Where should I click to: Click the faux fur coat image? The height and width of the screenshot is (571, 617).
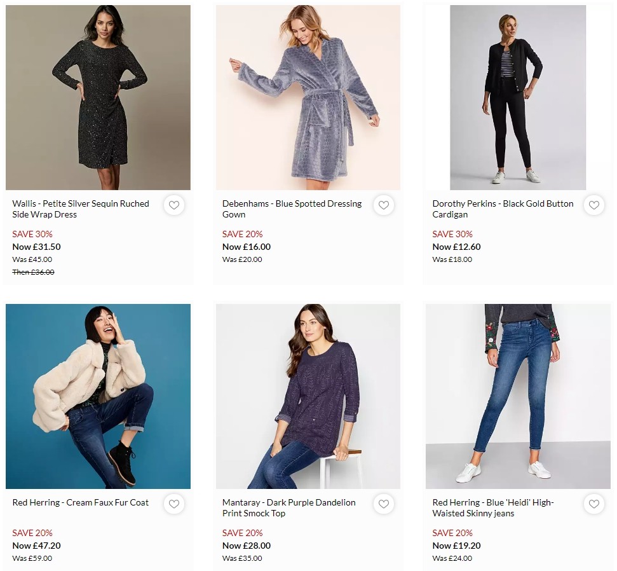coord(98,396)
